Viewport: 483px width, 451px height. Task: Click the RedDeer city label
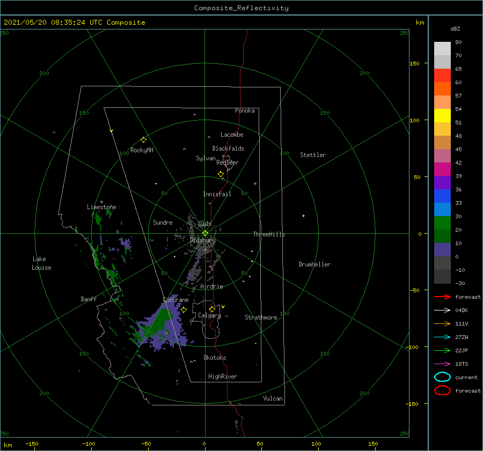tap(228, 162)
